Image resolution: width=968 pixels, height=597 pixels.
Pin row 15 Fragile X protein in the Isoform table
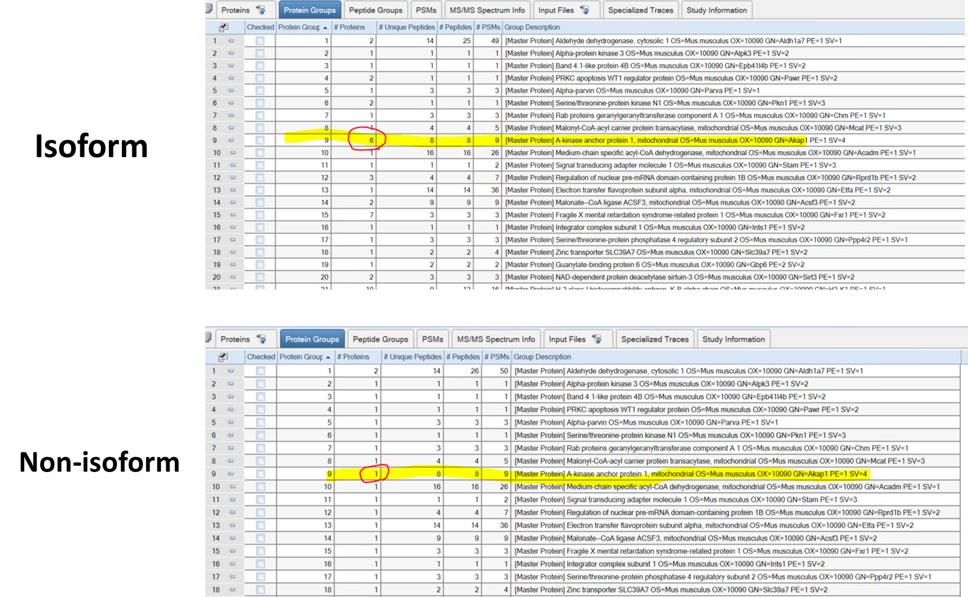[233, 215]
